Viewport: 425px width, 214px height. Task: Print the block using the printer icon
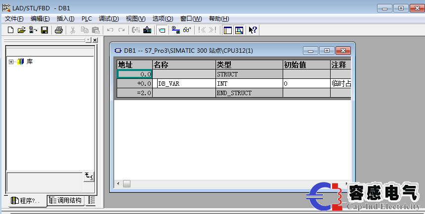click(58, 30)
